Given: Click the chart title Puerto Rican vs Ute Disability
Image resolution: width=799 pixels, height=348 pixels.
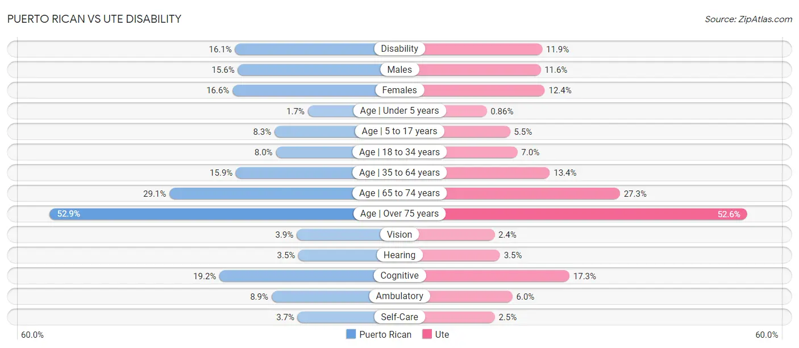Looking at the screenshot, I should tap(94, 19).
